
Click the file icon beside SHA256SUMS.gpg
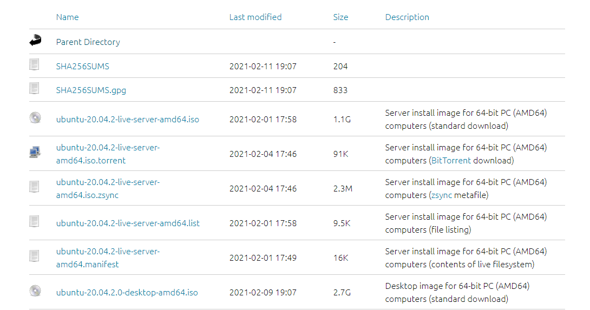[34, 88]
